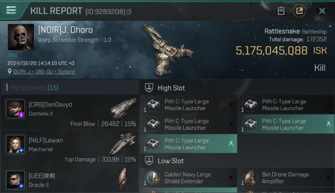Click the Rattlesnake ship image
The height and width of the screenshot is (193, 335).
coord(168,49)
